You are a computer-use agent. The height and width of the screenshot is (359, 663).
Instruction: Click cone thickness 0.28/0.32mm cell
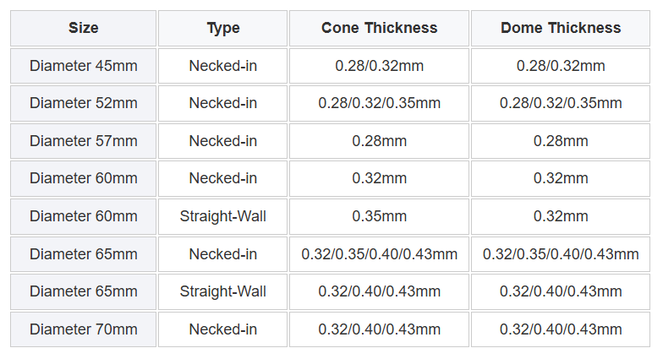pos(379,66)
